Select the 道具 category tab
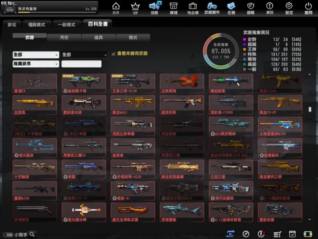This screenshot has height=239, width=318. (x=98, y=37)
